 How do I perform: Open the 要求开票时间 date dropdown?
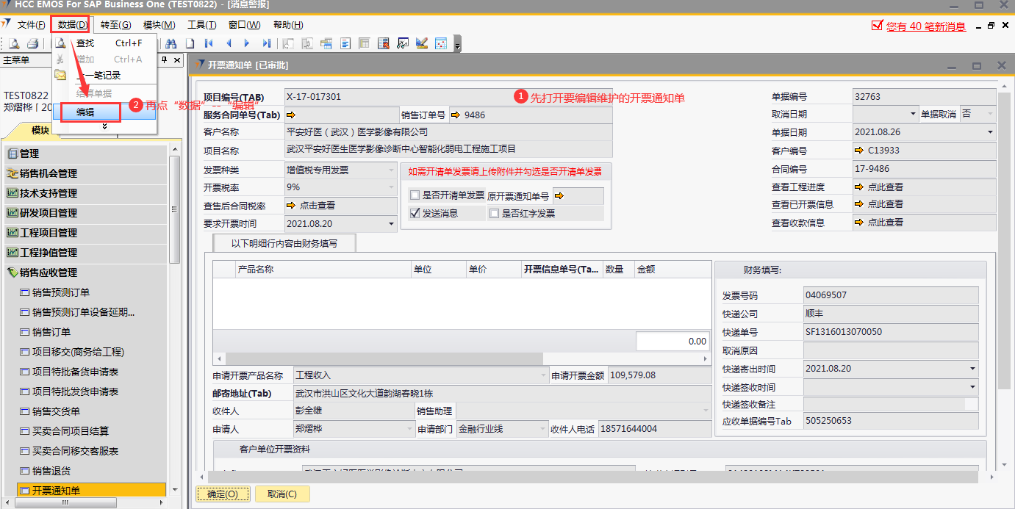391,224
